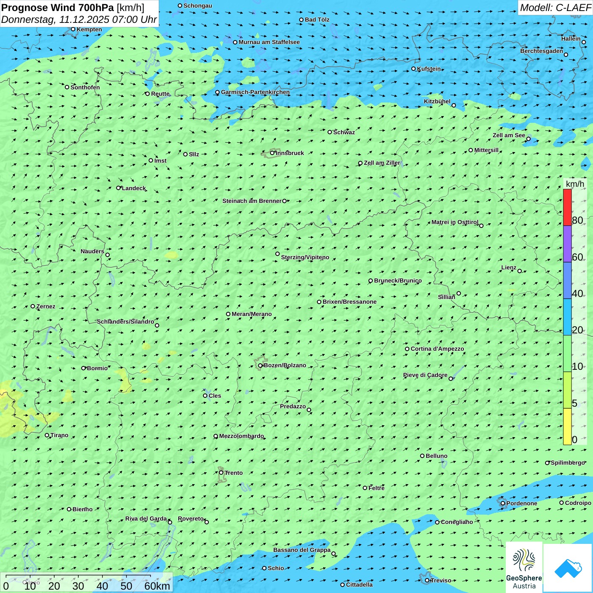Select the yellow legend color band
This screenshot has height=593, width=593.
click(x=567, y=426)
